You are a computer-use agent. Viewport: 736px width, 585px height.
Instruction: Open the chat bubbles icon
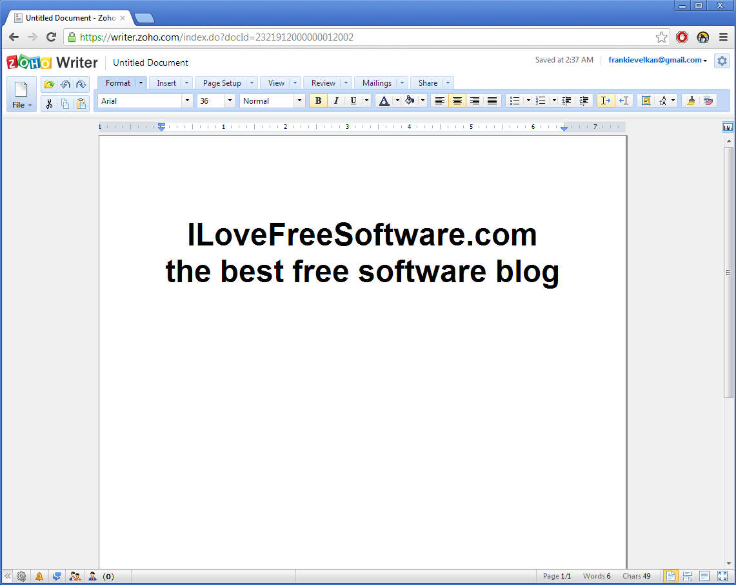pos(57,576)
